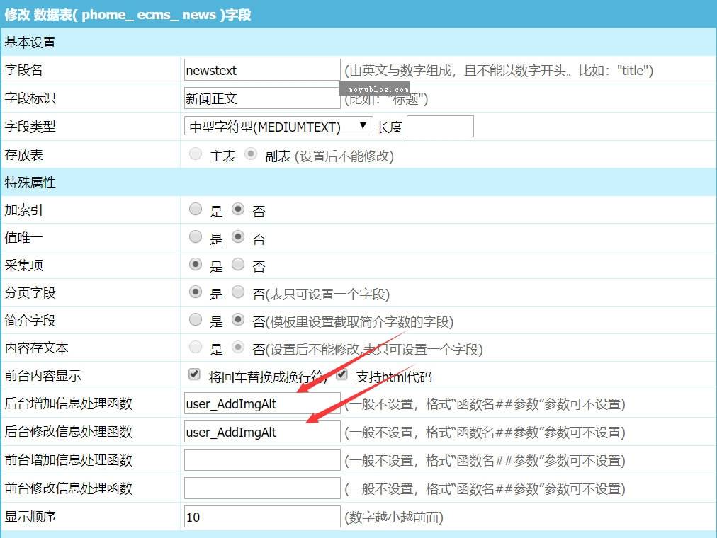717x538 pixels.
Task: Select 否 radio for 简介字段
Action: pos(238,320)
